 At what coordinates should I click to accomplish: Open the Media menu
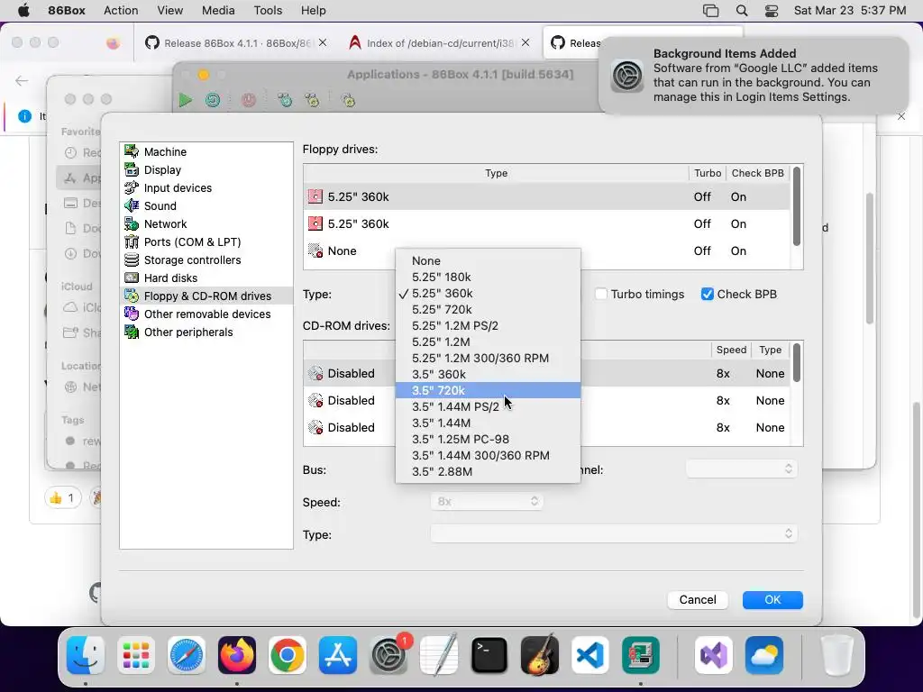click(x=218, y=11)
